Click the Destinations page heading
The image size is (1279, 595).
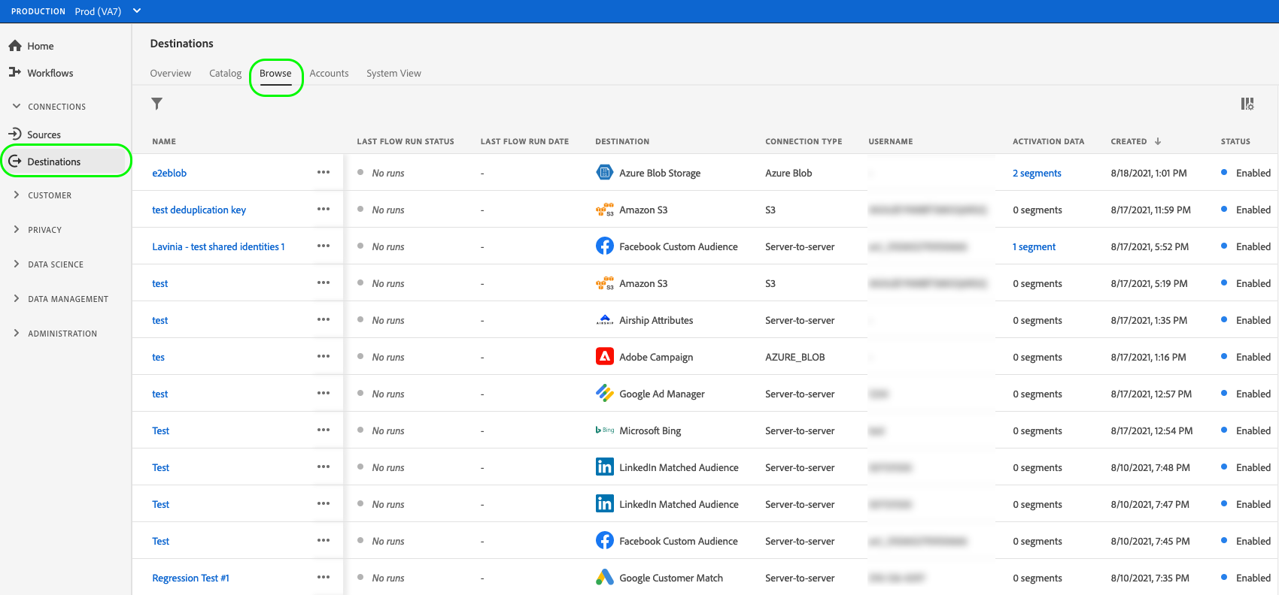[182, 44]
